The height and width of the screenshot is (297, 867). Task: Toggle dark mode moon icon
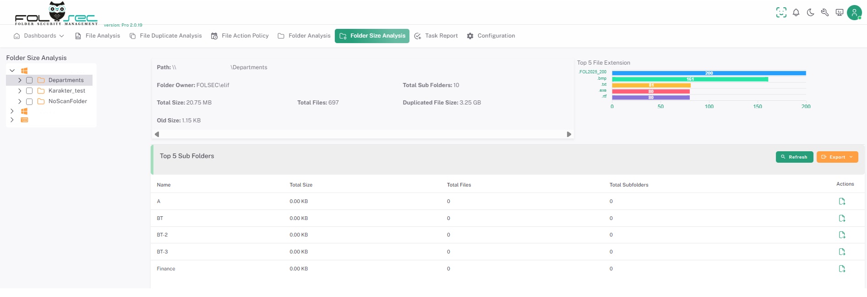point(810,13)
